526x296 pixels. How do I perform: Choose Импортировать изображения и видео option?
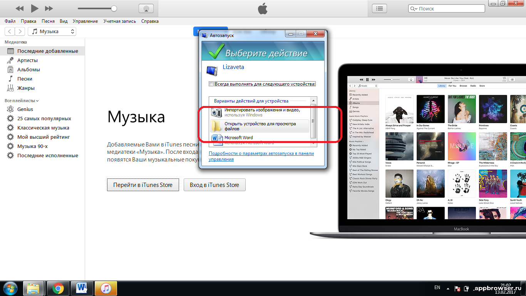[260, 112]
